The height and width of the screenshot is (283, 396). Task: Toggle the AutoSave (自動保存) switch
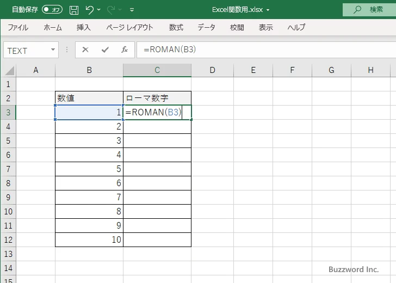(x=52, y=10)
